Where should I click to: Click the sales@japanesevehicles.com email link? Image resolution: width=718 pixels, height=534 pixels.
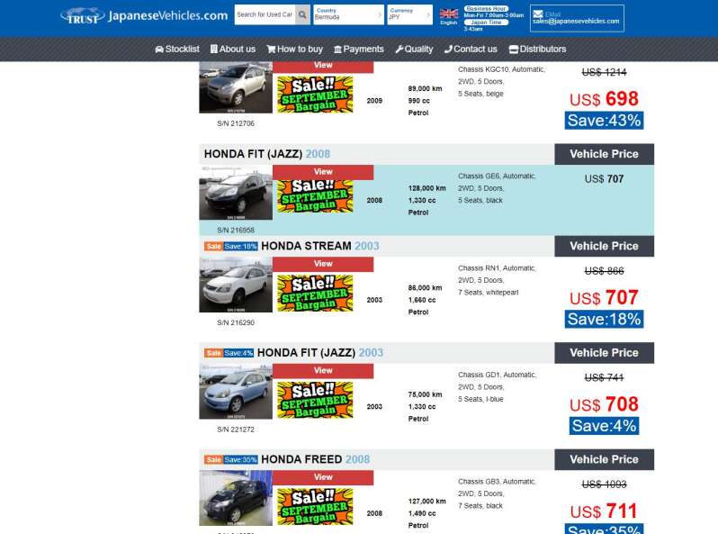pos(576,21)
